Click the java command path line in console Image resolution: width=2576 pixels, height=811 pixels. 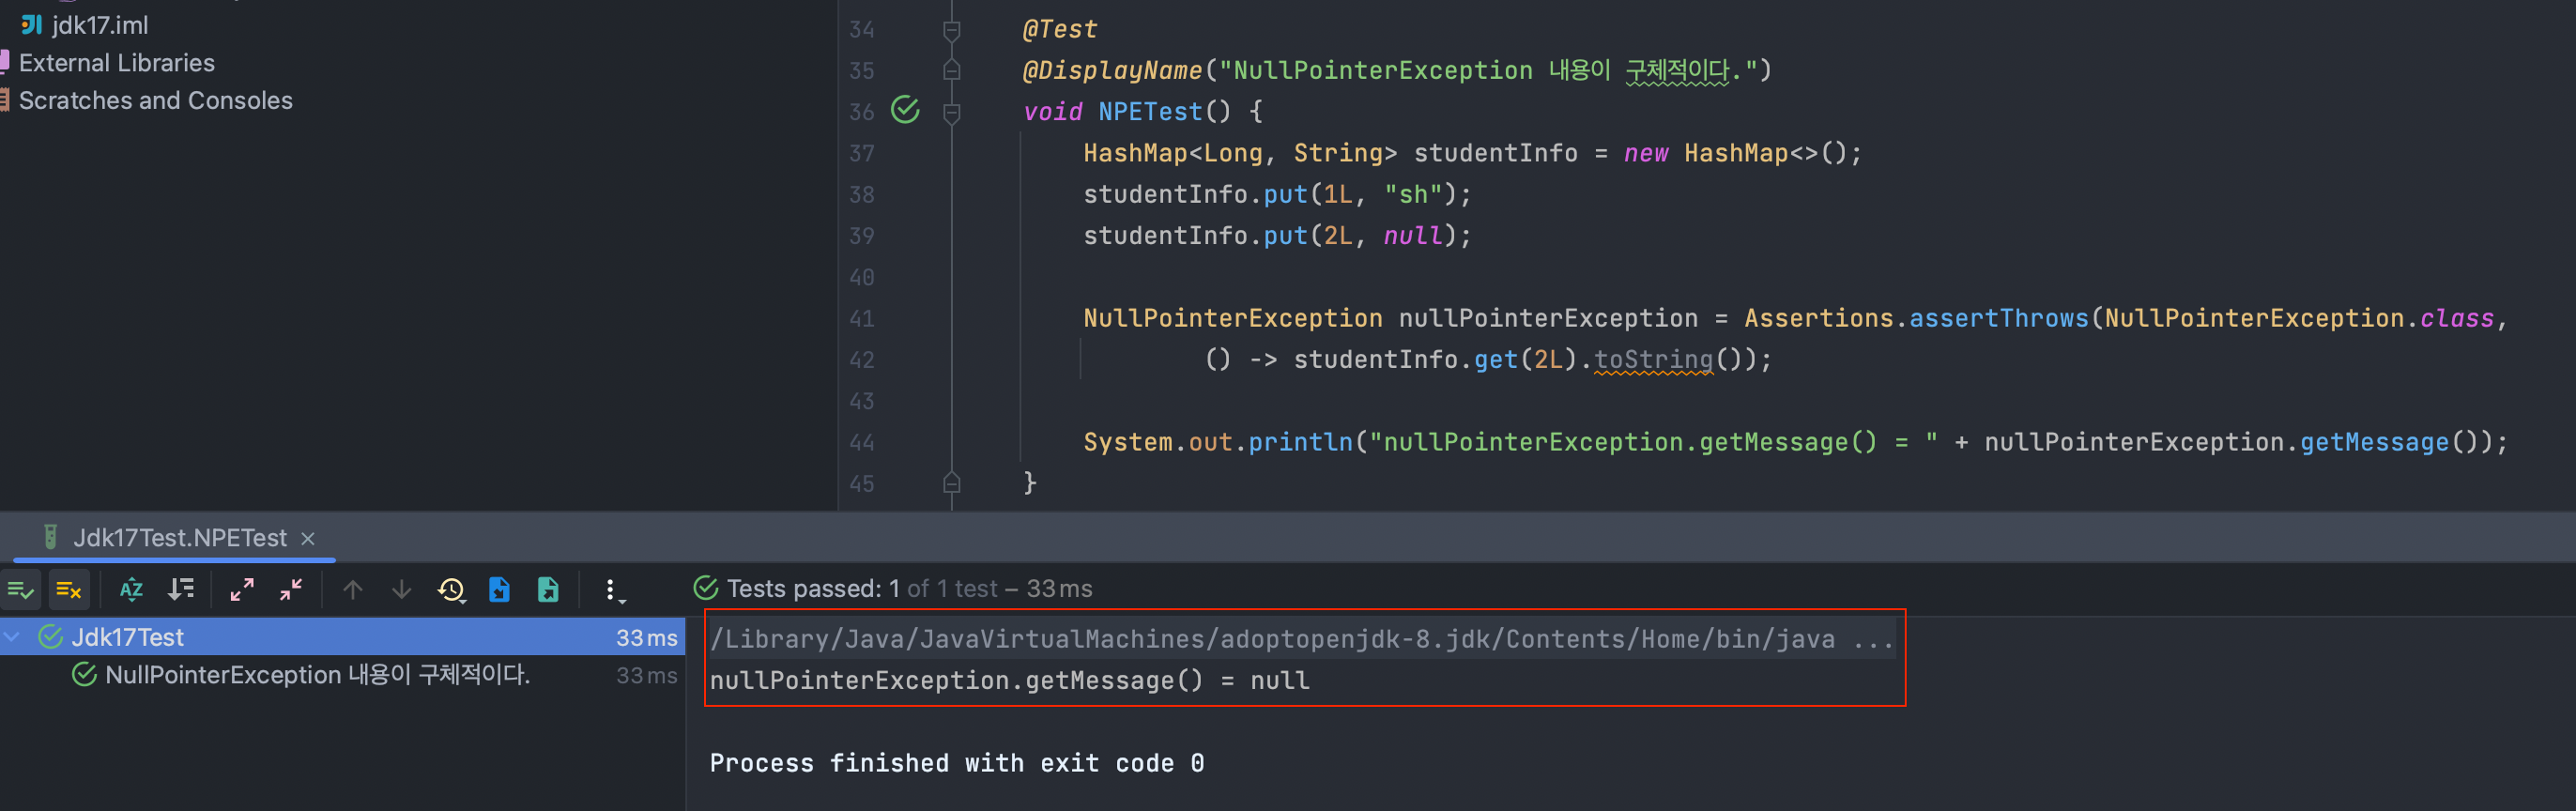click(1302, 639)
